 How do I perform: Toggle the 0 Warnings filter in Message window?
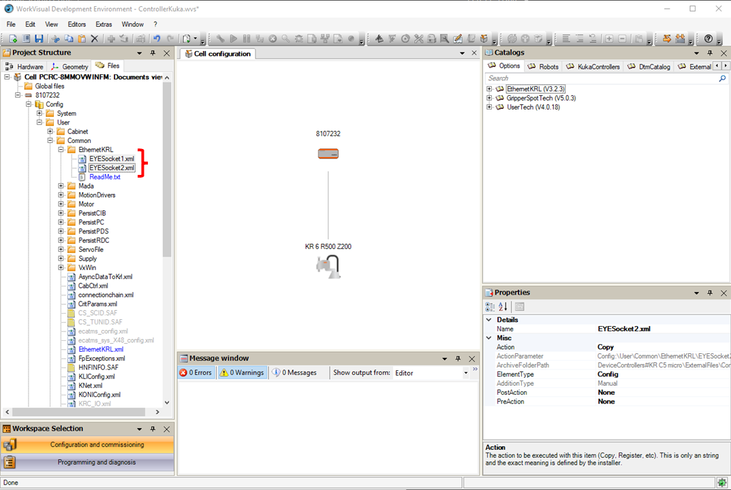(242, 372)
